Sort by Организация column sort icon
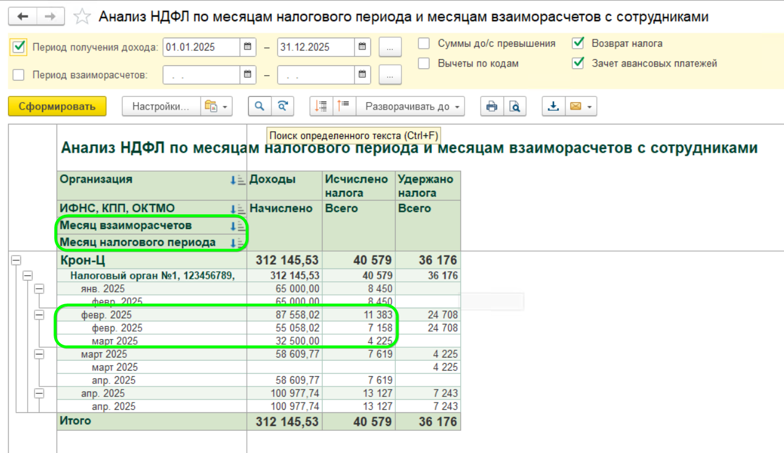The height and width of the screenshot is (453, 784). pyautogui.click(x=236, y=180)
